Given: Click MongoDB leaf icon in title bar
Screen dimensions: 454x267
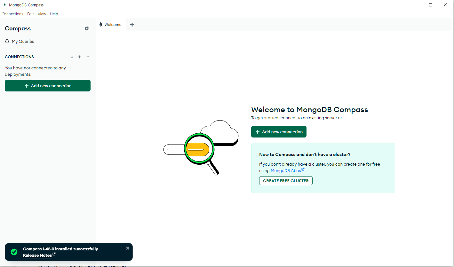Looking at the screenshot, I should pyautogui.click(x=5, y=5).
